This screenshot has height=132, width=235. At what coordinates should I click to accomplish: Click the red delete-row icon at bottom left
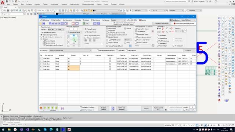[41, 108]
